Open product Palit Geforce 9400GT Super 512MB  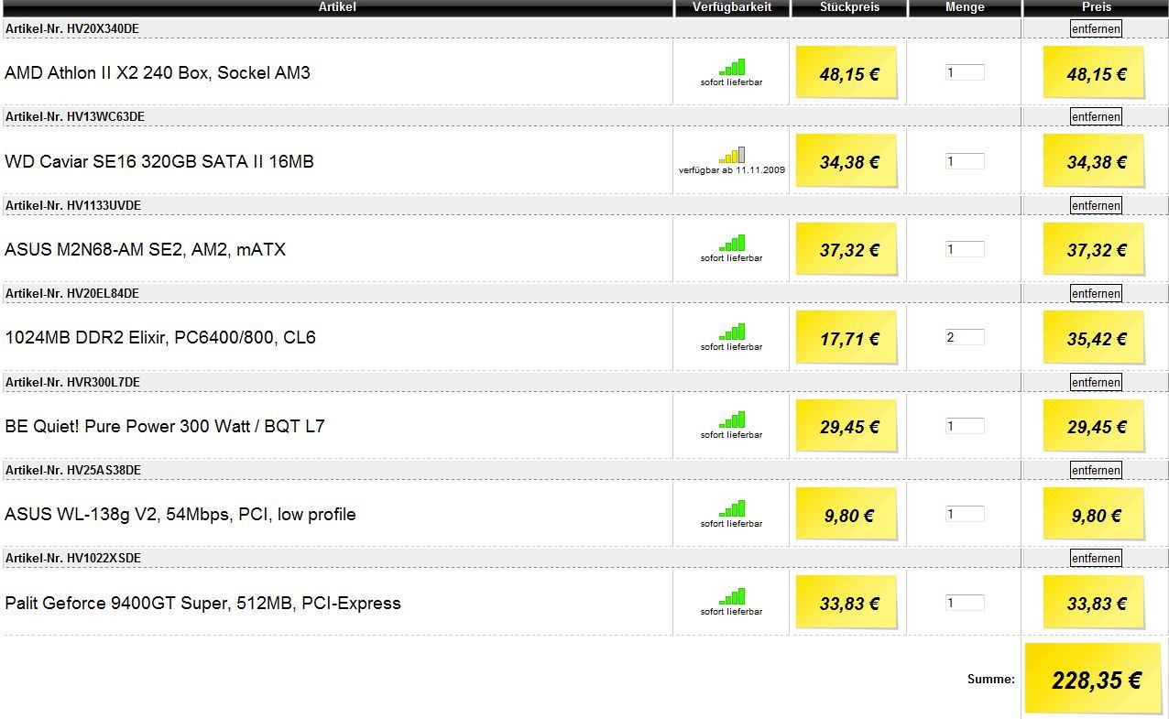pyautogui.click(x=202, y=604)
